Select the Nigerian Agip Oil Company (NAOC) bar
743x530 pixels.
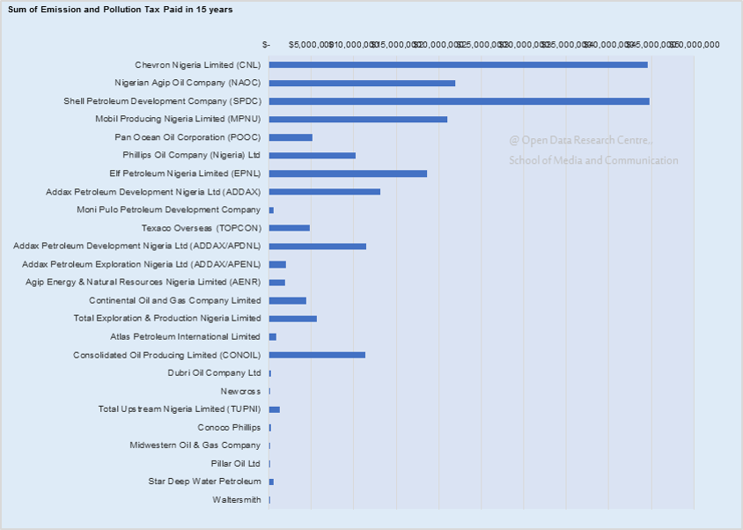[362, 83]
